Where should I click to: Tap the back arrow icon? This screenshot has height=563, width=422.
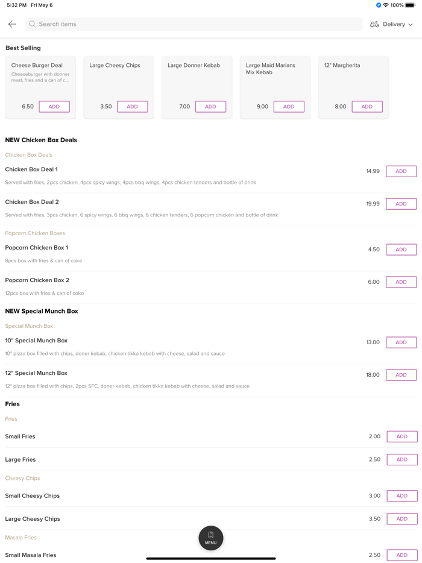(x=12, y=24)
